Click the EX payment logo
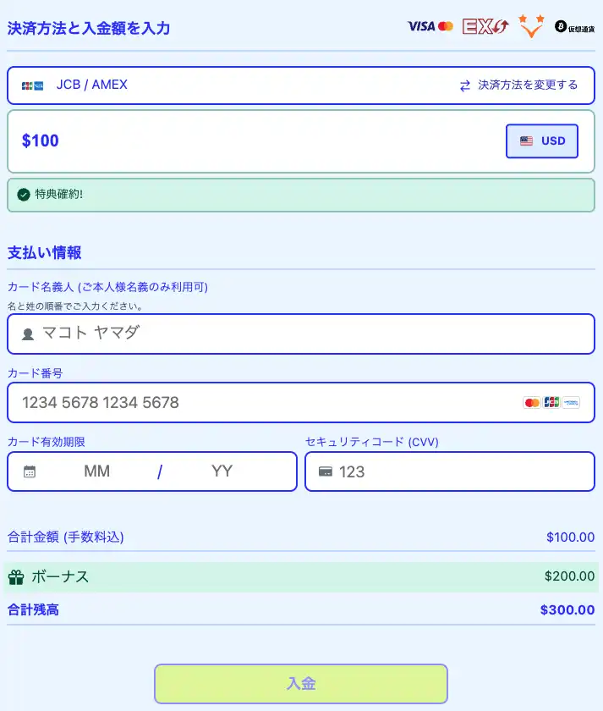 [485, 26]
